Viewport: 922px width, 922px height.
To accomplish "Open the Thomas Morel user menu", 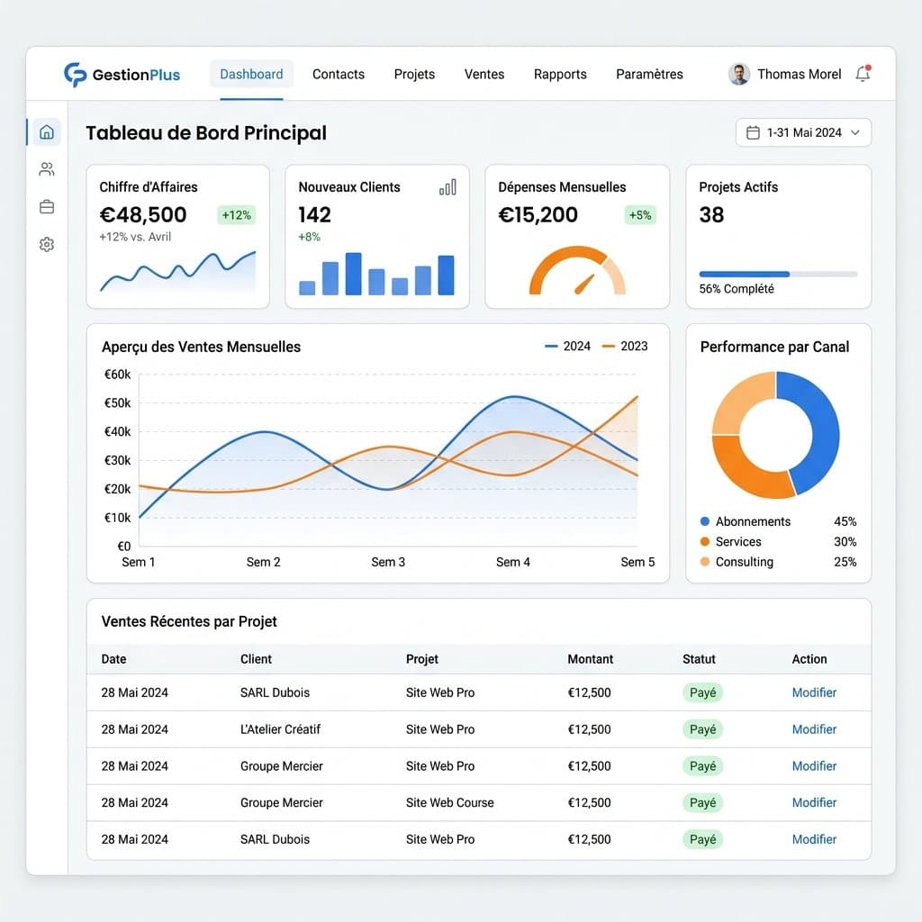I will 785,74.
